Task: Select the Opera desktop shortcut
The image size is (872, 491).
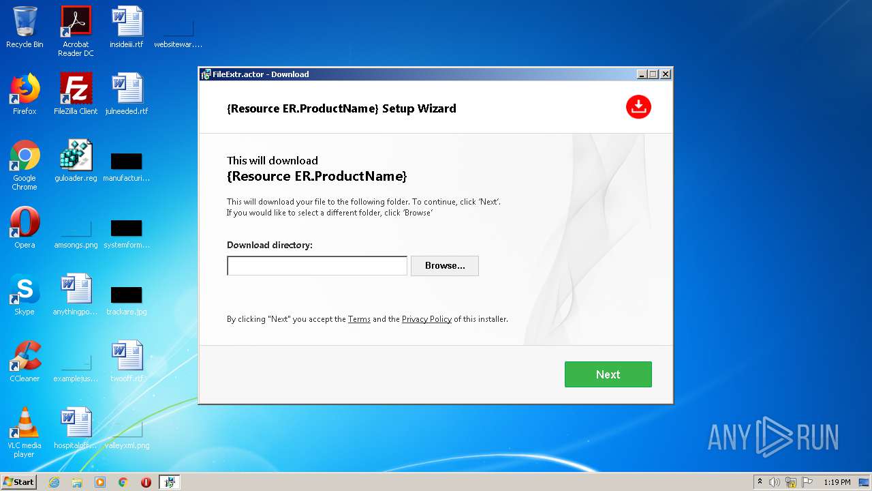Action: click(x=25, y=228)
